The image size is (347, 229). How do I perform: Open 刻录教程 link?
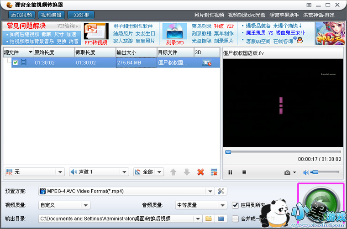point(201,34)
